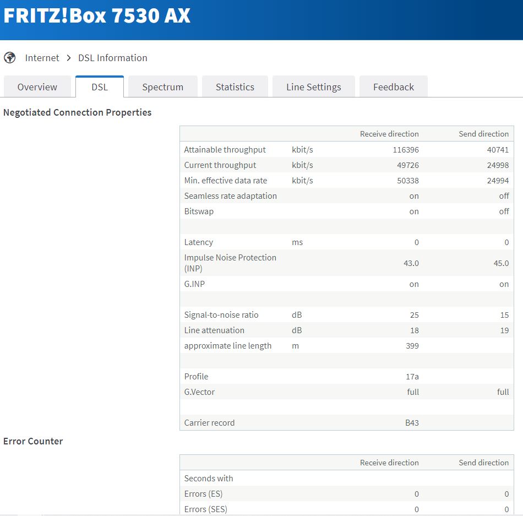Click the globe icon beside Internet
Viewport: 523px width, 516px height.
point(9,58)
